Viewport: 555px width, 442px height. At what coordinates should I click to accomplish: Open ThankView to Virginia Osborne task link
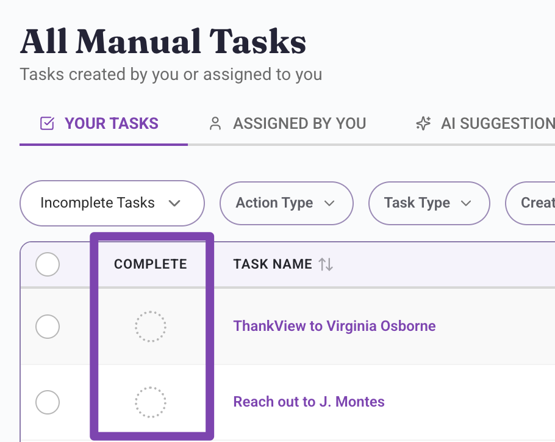(x=334, y=326)
